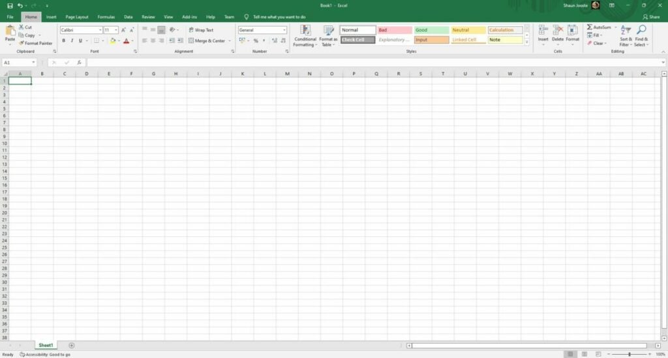Open the General number format dropdown
Image resolution: width=668 pixels, height=358 pixels.
(x=284, y=30)
